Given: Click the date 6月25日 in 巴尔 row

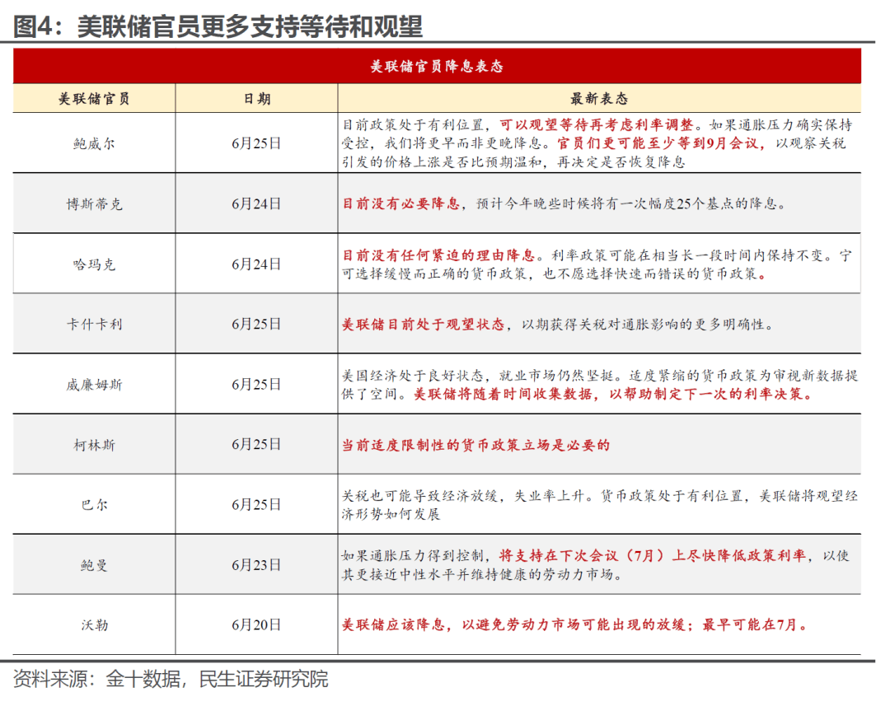Looking at the screenshot, I should point(256,504).
